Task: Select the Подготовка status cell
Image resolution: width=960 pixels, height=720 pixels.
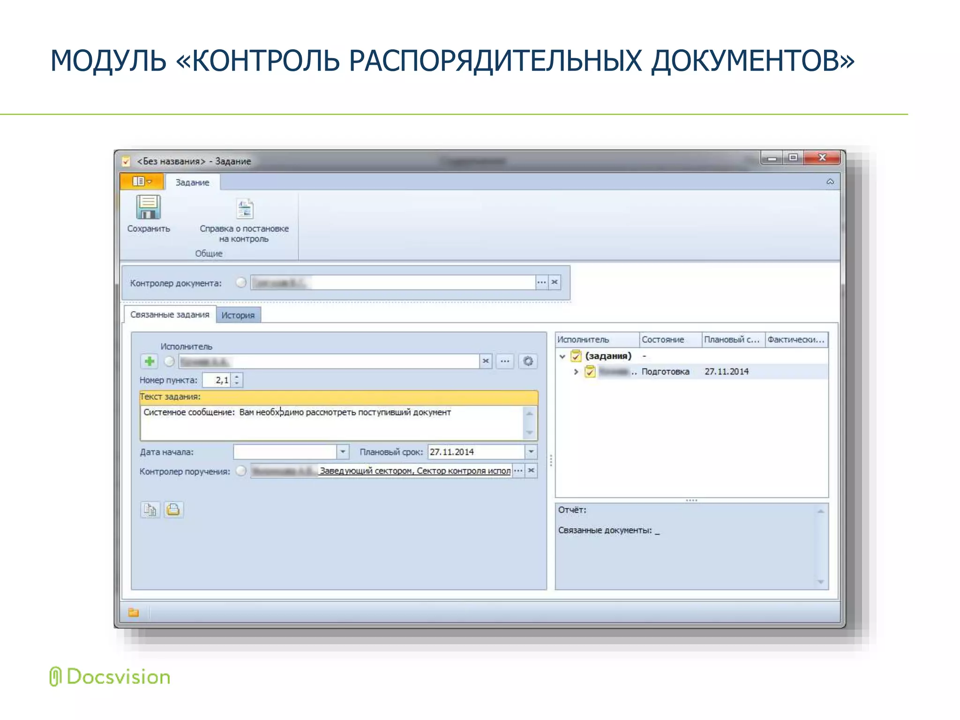Action: point(665,372)
